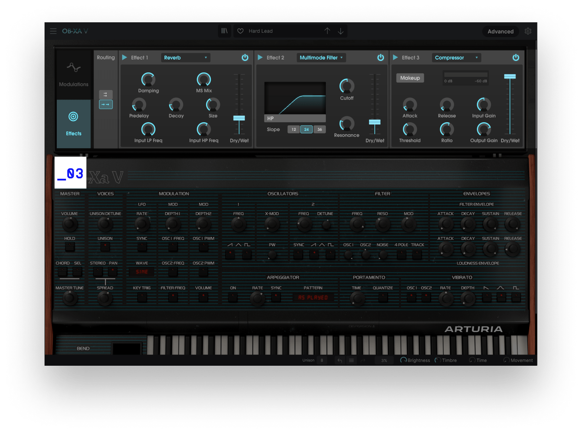Favorite the Hard Lead preset with heart icon
Viewport: 582px width, 433px height.
click(x=241, y=31)
